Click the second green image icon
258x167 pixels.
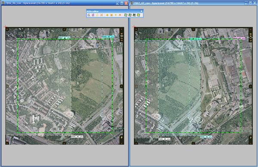point(130,15)
